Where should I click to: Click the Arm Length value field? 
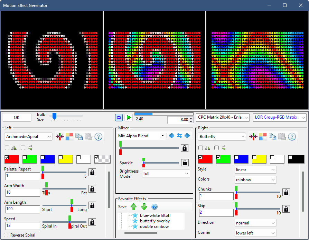(23, 209)
